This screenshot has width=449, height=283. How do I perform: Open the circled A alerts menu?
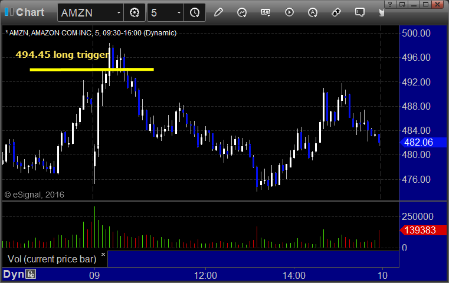pos(313,12)
